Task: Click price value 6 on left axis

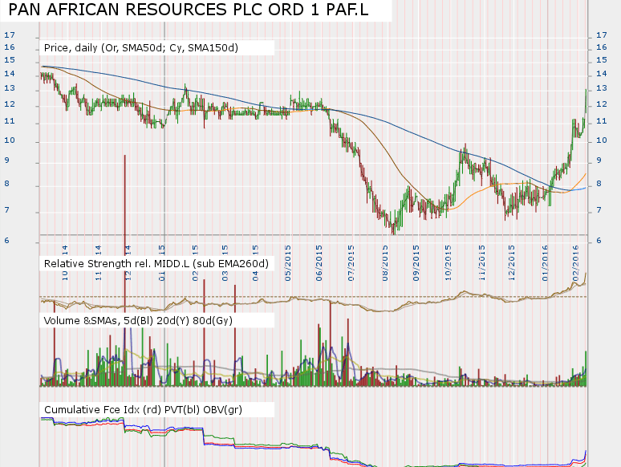Action: click(x=6, y=241)
